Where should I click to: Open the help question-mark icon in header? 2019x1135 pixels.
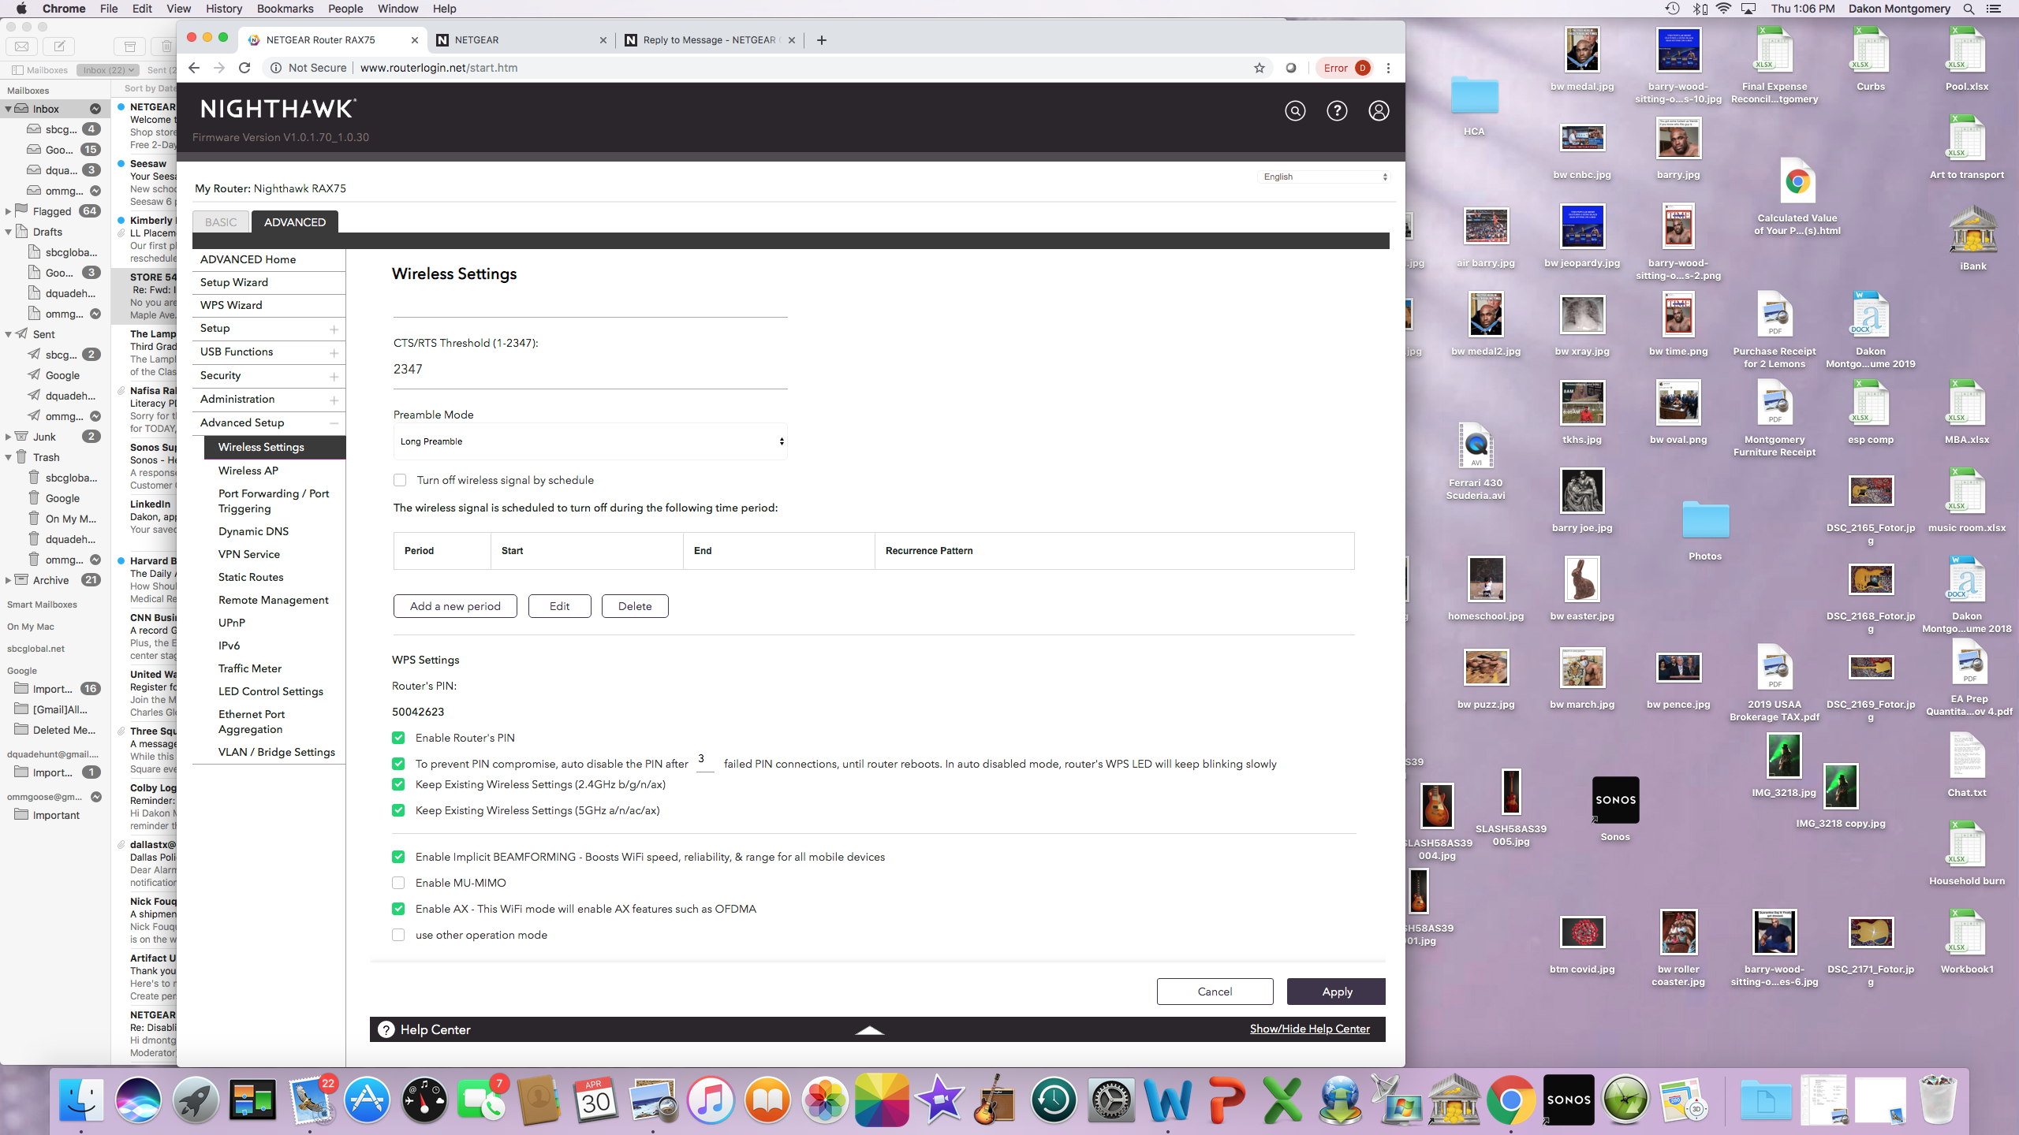(x=1337, y=111)
